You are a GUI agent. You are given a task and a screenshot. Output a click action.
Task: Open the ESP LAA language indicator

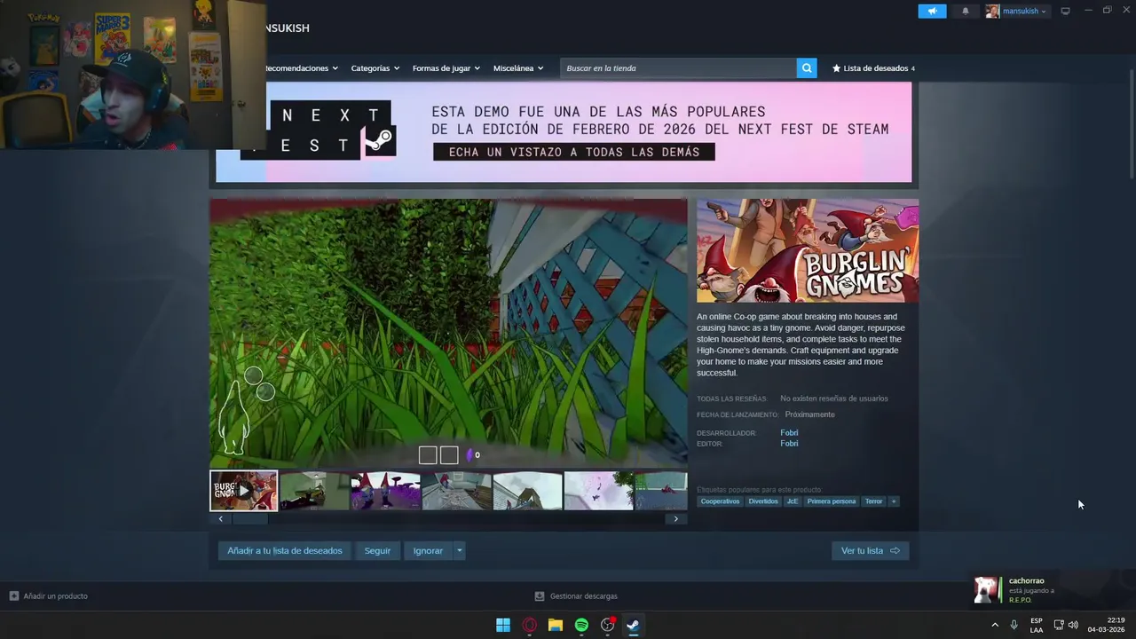tap(1037, 625)
